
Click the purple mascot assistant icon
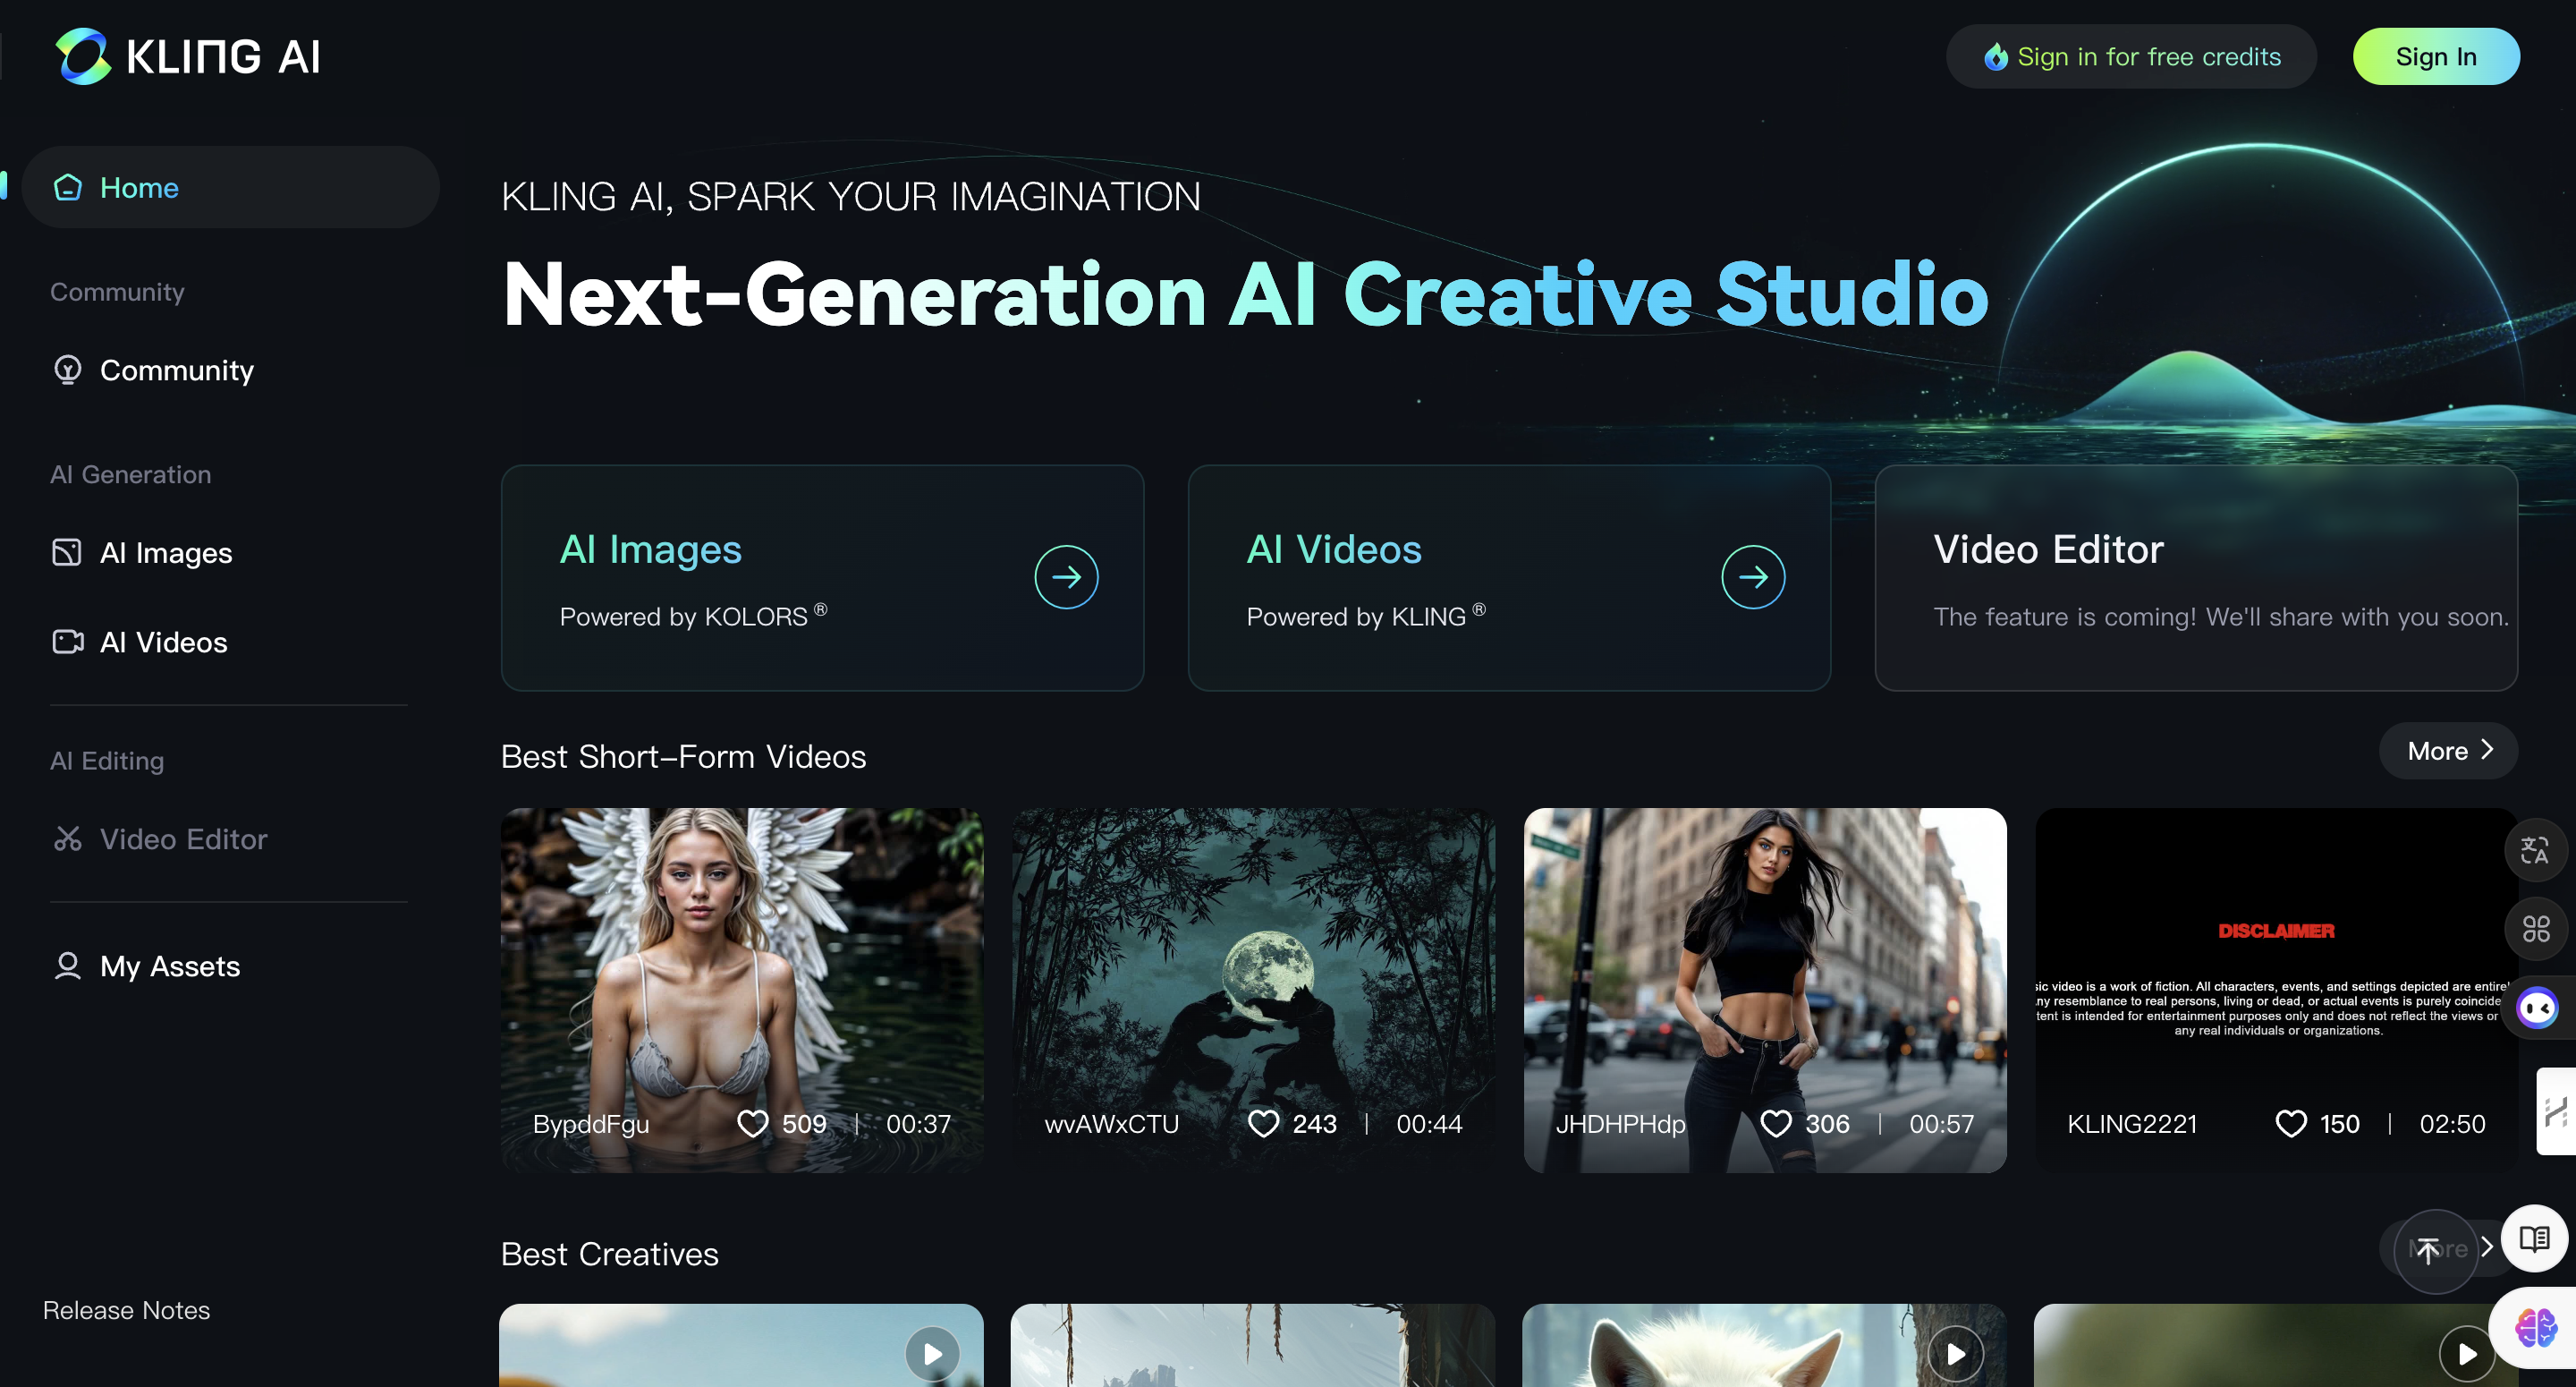tap(2537, 1008)
